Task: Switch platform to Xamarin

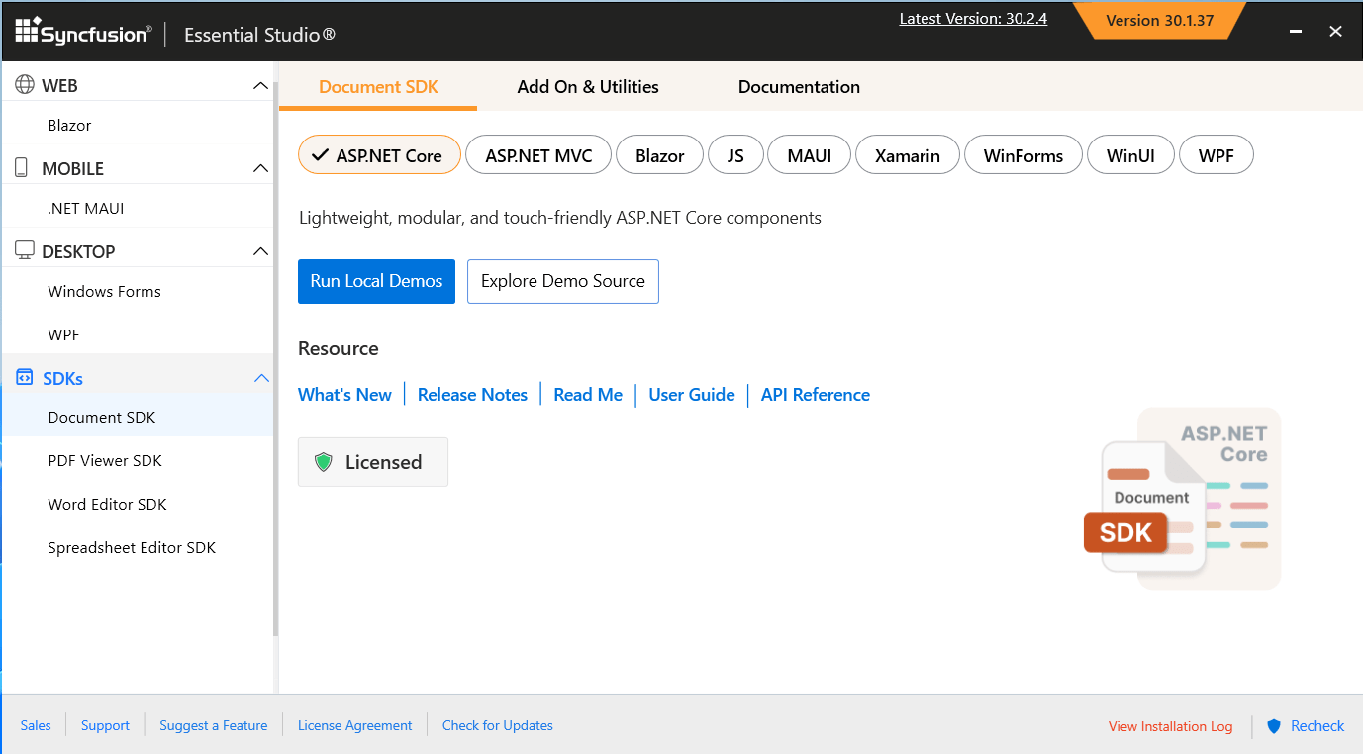Action: 907,154
